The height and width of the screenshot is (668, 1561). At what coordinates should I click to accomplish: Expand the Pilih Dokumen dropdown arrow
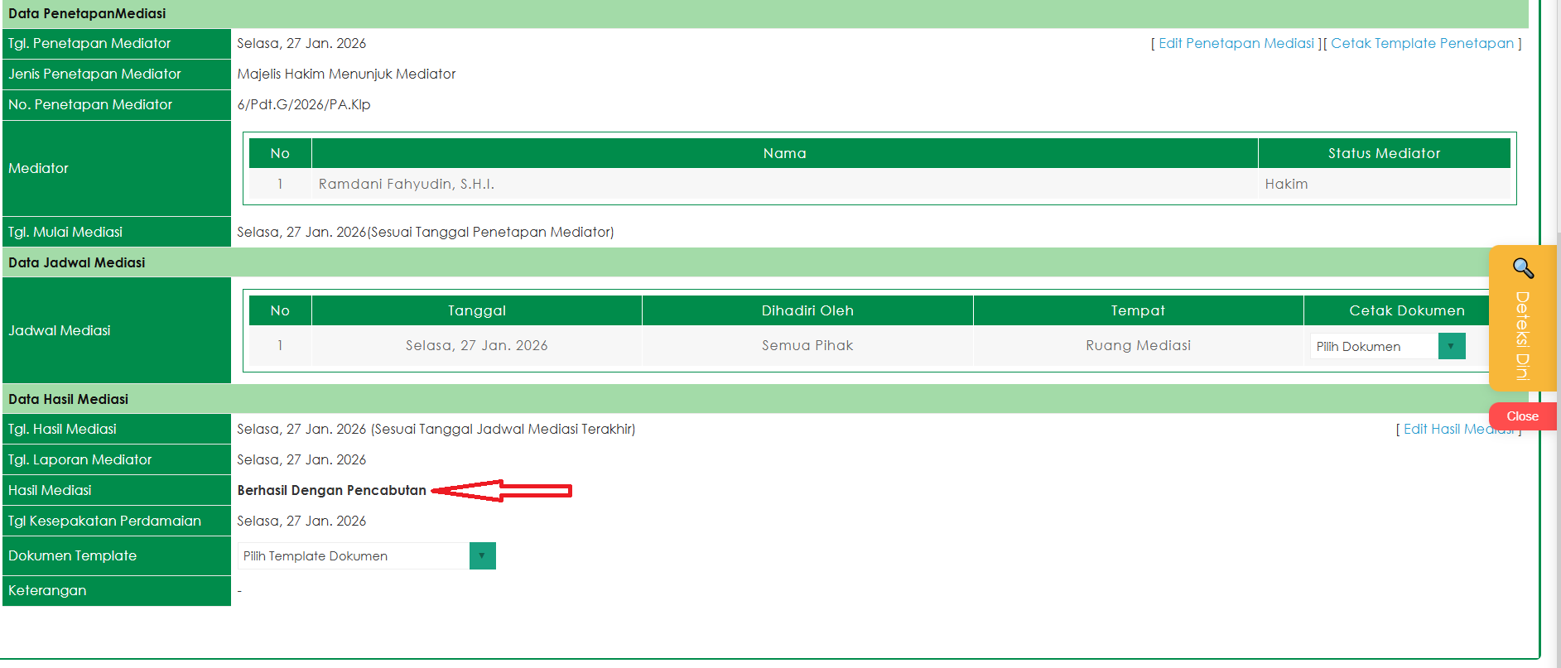[x=1451, y=346]
